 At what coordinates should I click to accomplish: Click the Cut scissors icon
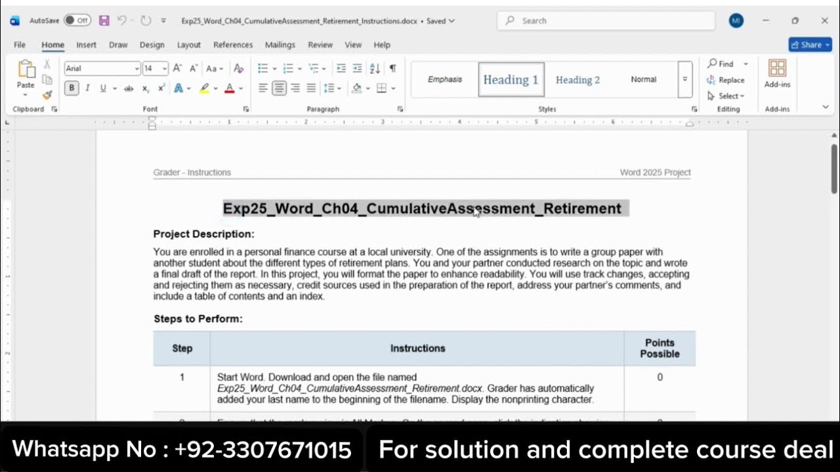(x=47, y=64)
